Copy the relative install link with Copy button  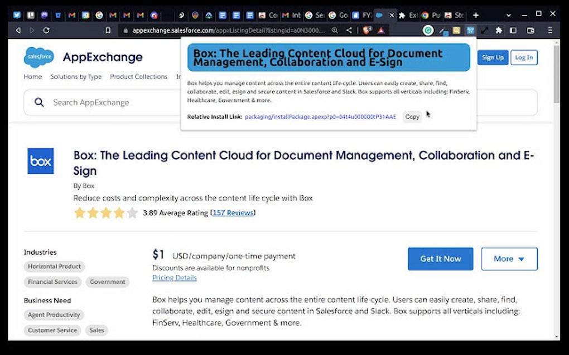[x=412, y=117]
